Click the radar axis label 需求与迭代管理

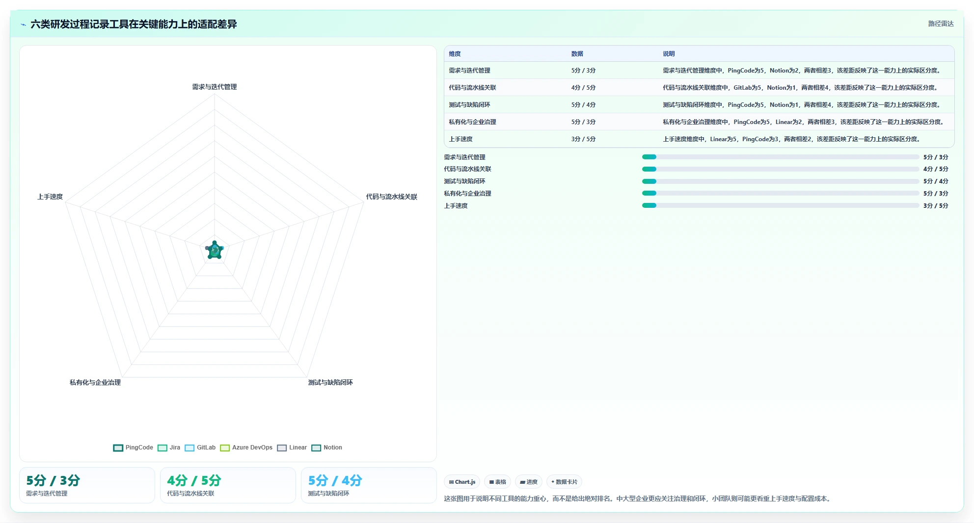(215, 87)
